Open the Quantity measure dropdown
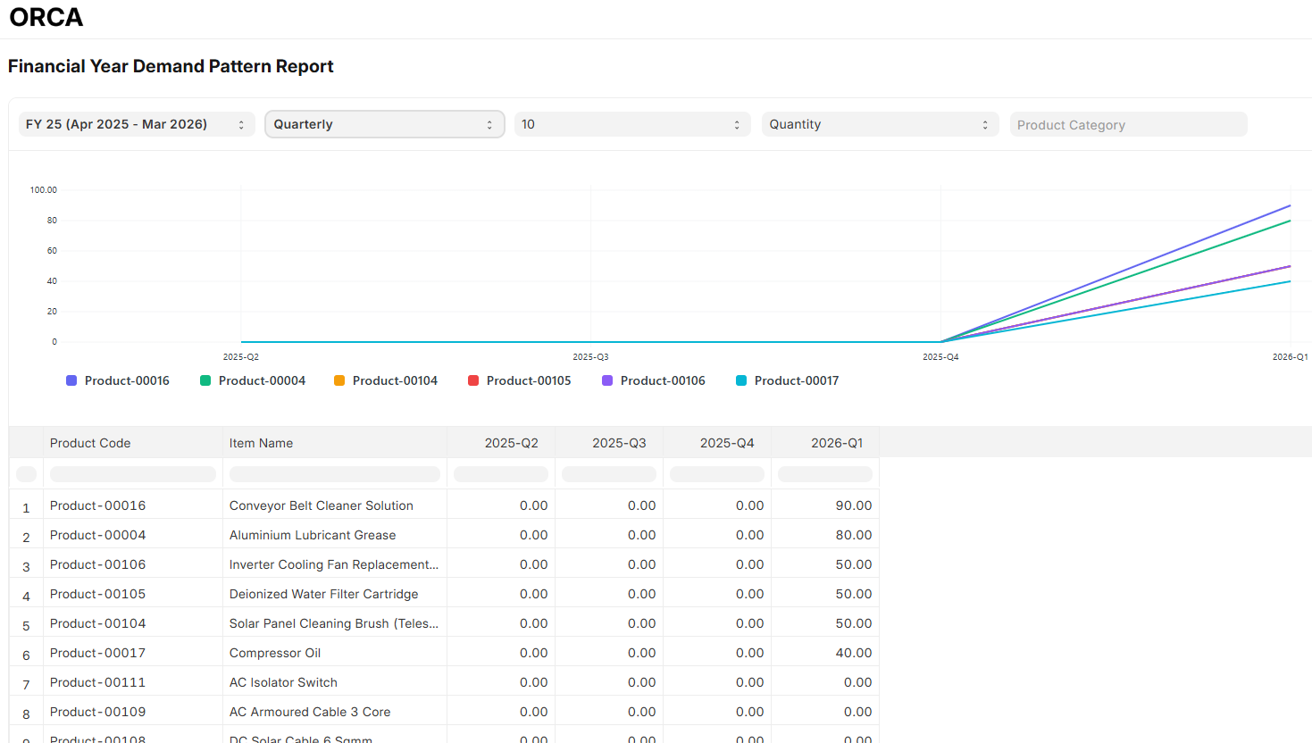Viewport: 1312px width, 743px height. point(879,124)
